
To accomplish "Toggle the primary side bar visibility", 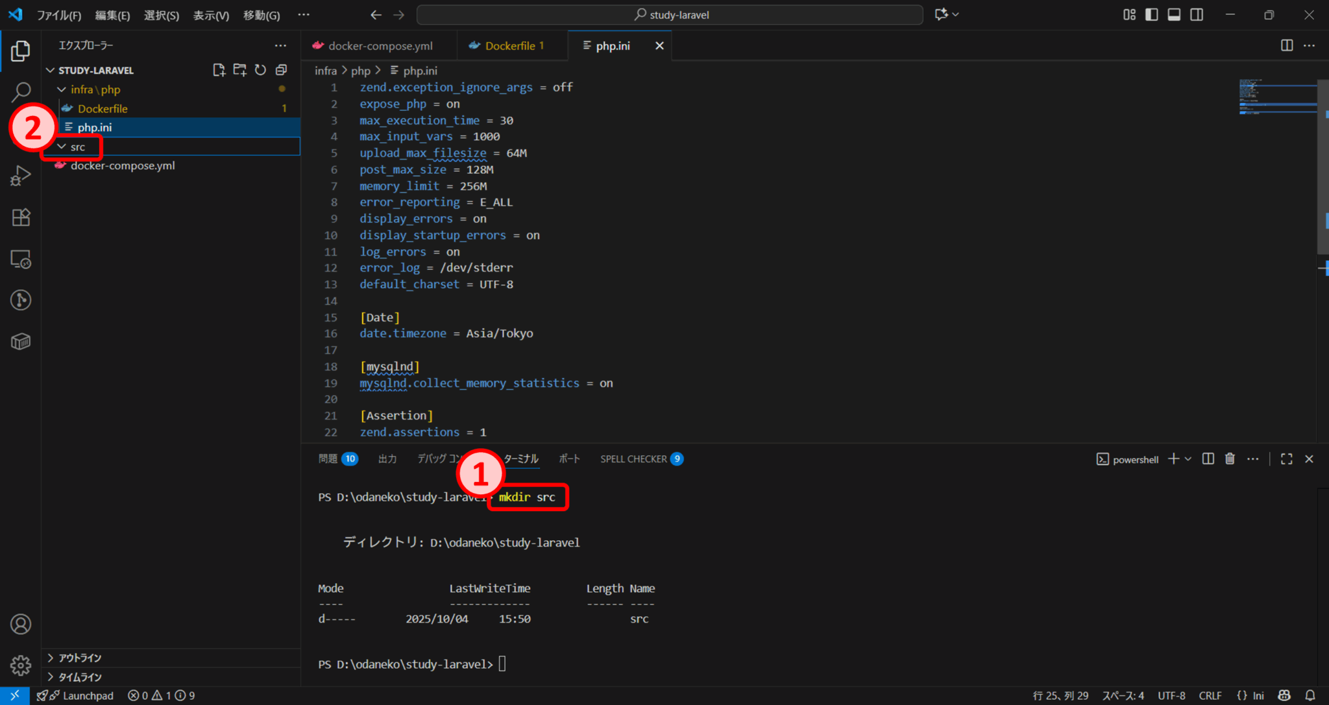I will point(1151,14).
